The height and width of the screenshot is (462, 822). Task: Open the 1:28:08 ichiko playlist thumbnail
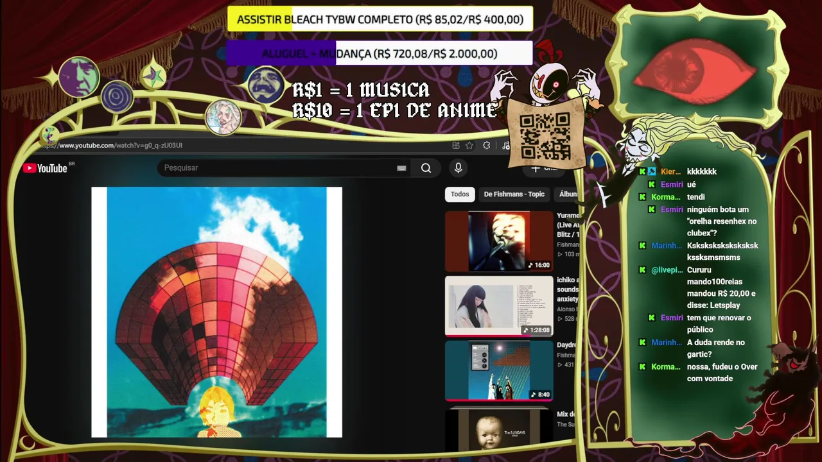point(499,306)
